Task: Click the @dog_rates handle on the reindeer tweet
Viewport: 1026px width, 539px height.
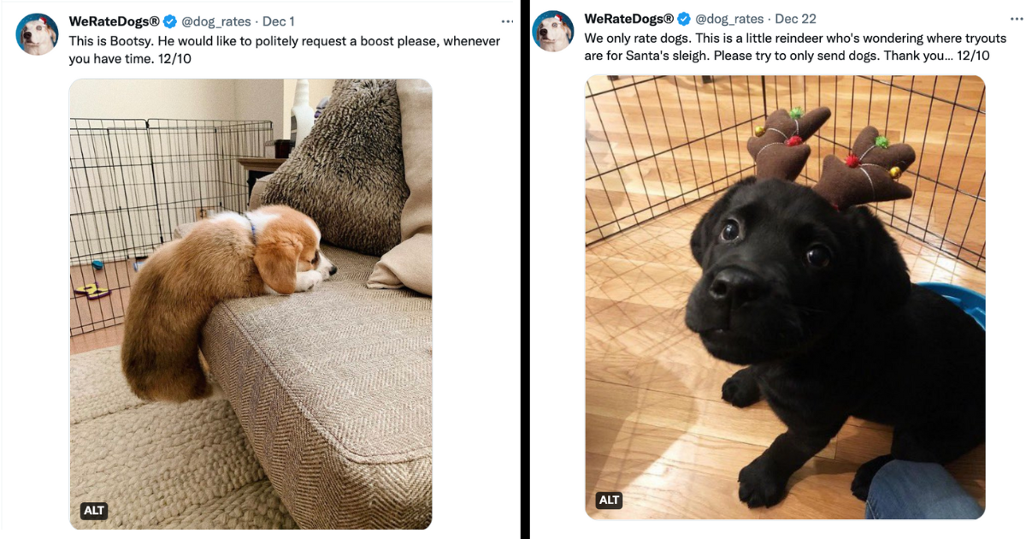Action: coord(730,19)
